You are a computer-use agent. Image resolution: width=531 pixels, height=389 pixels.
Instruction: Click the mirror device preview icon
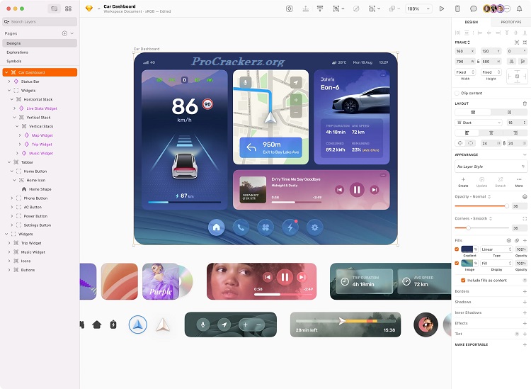pyautogui.click(x=457, y=9)
